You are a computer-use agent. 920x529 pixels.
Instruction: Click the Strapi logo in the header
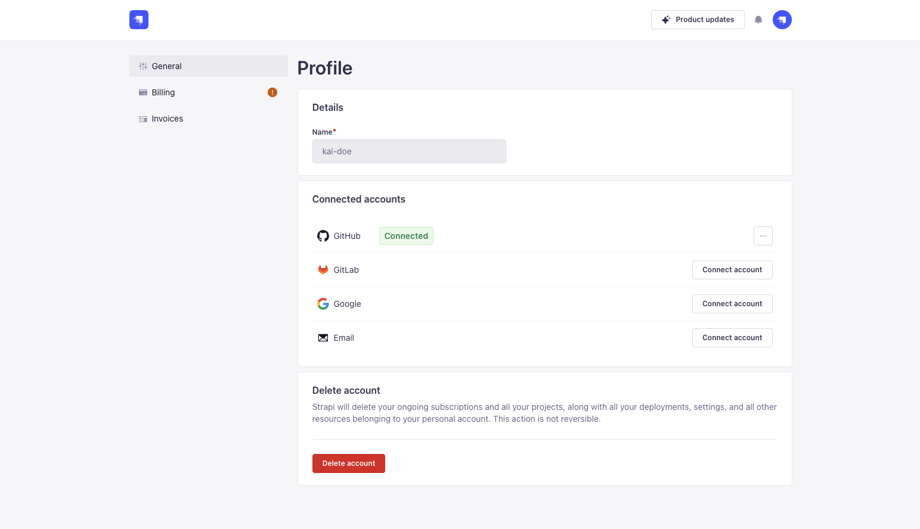(x=138, y=19)
